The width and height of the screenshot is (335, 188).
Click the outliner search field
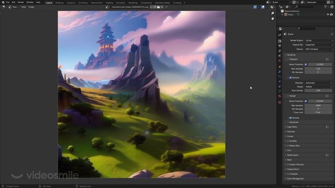(304, 7)
